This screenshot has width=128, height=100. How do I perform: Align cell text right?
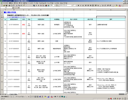(90, 5)
